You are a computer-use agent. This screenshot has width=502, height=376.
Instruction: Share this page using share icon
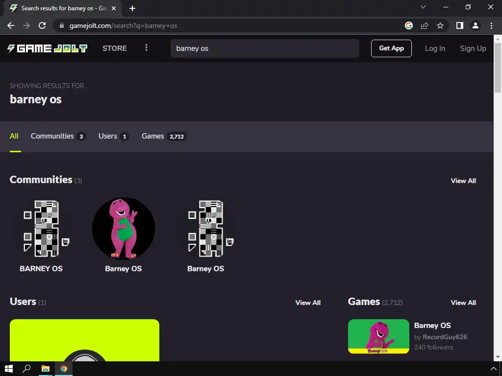pos(425,25)
